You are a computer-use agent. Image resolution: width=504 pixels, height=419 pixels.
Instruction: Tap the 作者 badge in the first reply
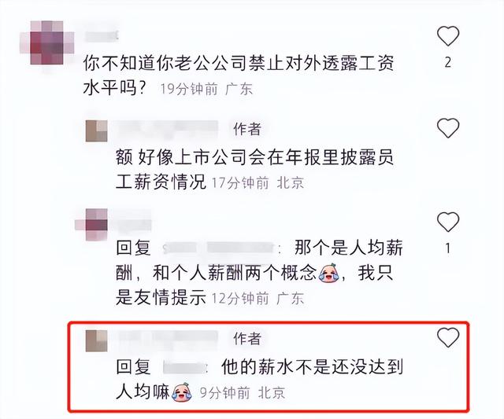tap(246, 129)
